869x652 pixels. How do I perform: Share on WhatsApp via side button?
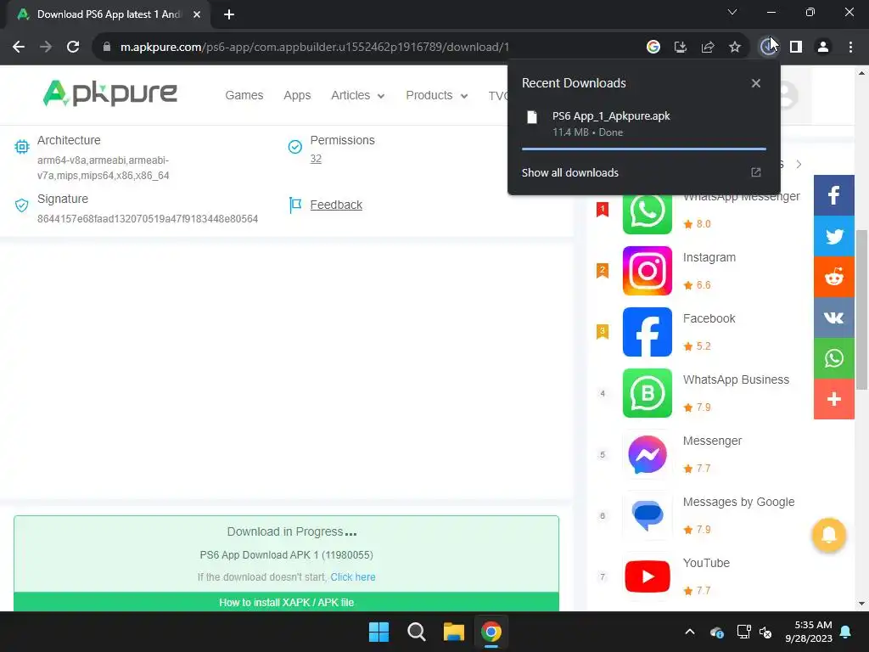point(833,358)
